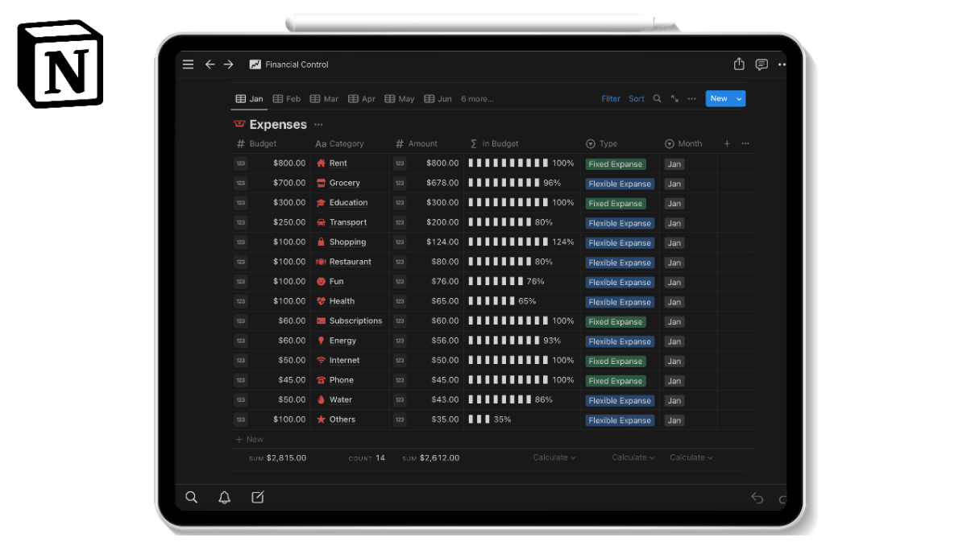
Task: Click the Internet wifi icon
Action: tap(322, 360)
